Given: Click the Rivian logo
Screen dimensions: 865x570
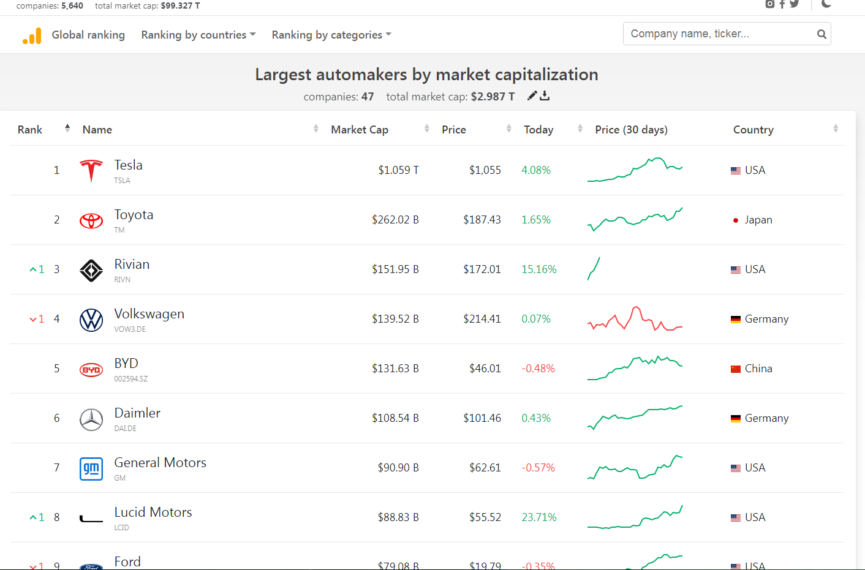Looking at the screenshot, I should pos(91,270).
